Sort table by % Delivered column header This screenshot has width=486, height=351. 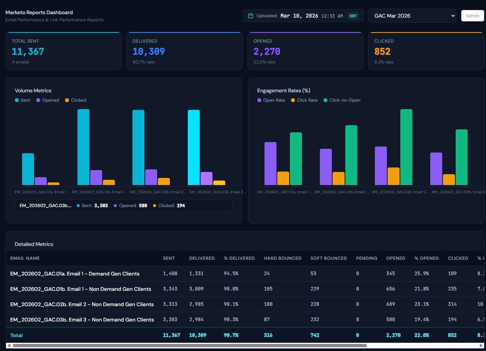(239, 258)
